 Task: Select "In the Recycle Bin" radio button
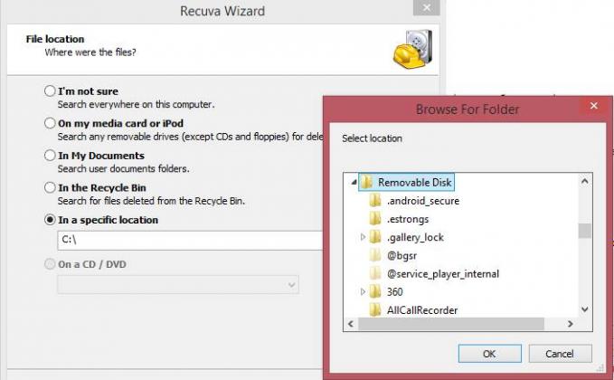point(50,187)
